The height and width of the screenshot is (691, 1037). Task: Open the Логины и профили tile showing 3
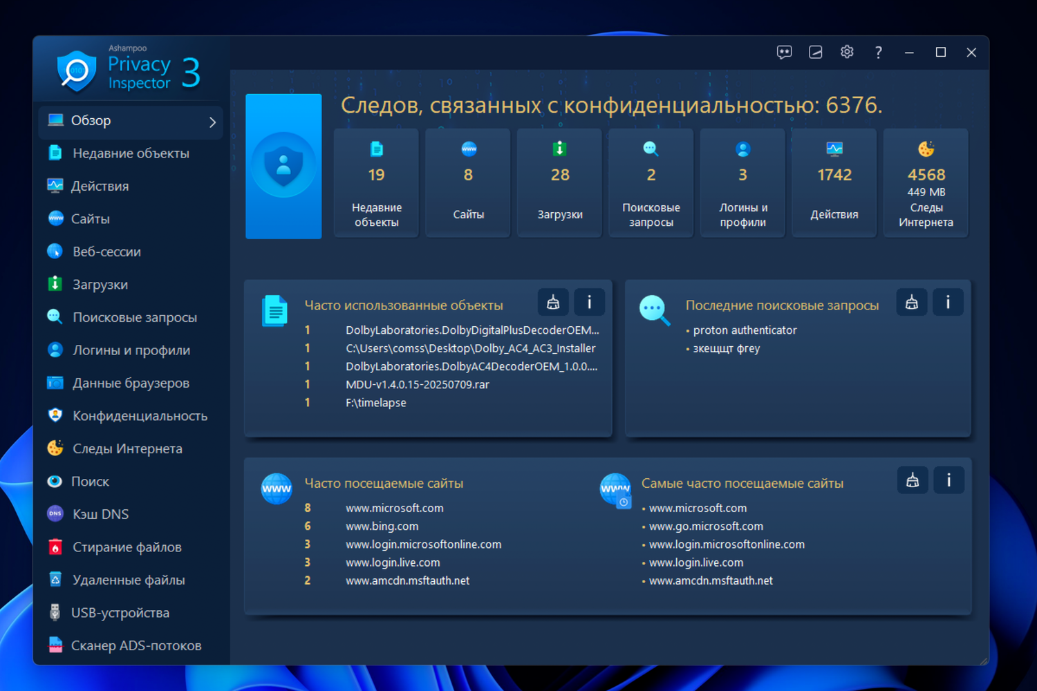pos(743,183)
